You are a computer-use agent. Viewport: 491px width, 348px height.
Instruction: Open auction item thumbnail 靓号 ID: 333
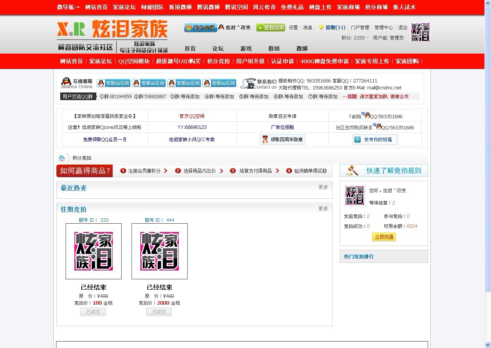point(94,251)
